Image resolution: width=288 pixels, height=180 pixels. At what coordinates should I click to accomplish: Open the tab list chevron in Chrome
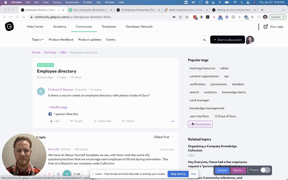coord(283,10)
